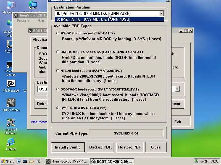Select SYSLINUX 4.05 radio option
This screenshot has height=165, width=221.
[x=57, y=108]
